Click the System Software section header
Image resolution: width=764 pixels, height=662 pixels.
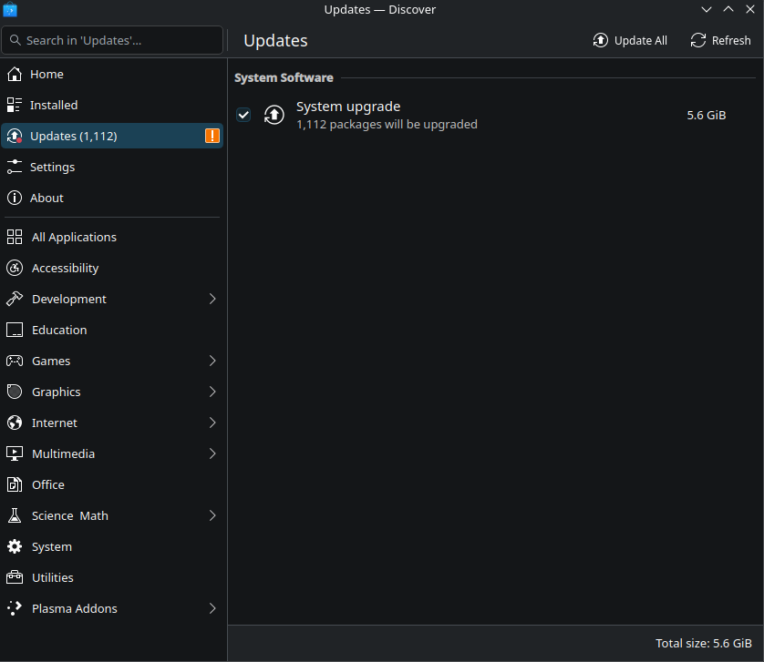click(284, 78)
